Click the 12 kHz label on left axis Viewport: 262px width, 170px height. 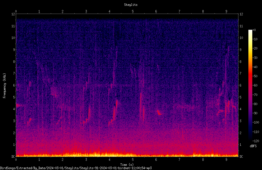pos(13,14)
